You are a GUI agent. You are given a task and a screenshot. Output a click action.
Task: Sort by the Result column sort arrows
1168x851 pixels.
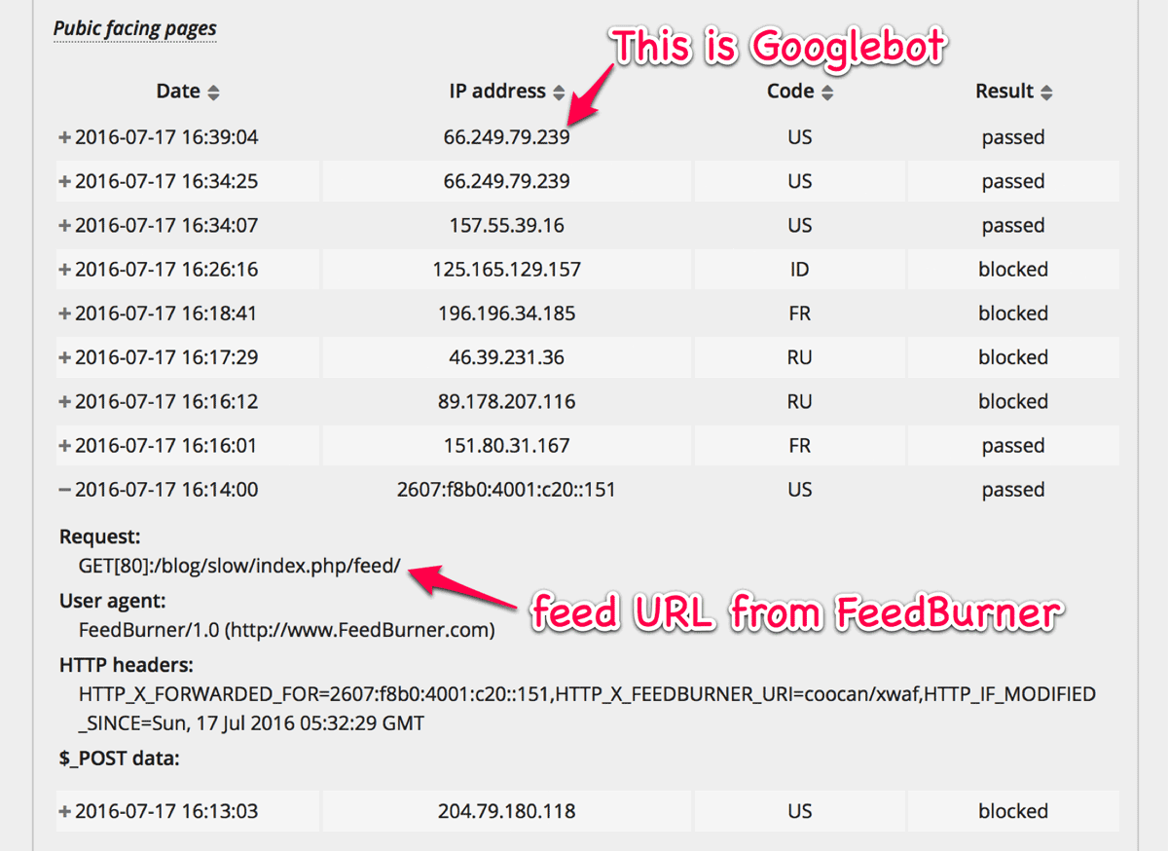(x=1046, y=92)
